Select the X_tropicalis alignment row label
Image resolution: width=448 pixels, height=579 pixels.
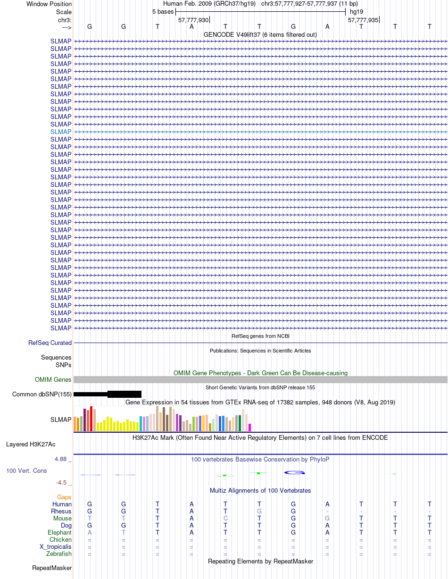click(56, 546)
